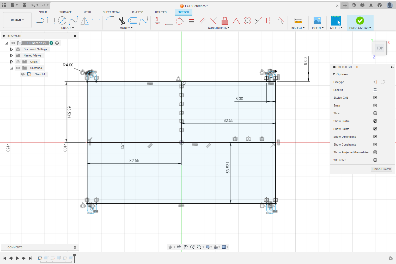Screen dimensions: 396x264
Task: Open the Measure tool under Inspect
Action: [x=298, y=21]
